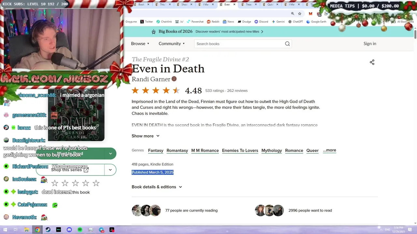Viewport: 417px width, 234px height.
Task: Open Spotify from the taskbar
Action: [80, 230]
